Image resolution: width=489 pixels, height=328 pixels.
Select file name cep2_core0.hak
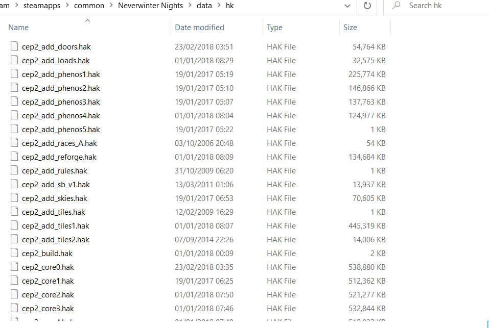point(48,267)
